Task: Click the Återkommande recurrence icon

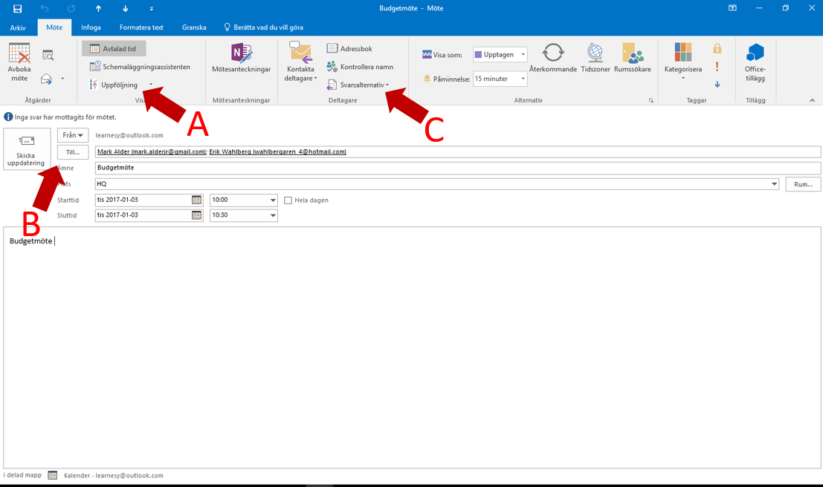Action: [552, 58]
